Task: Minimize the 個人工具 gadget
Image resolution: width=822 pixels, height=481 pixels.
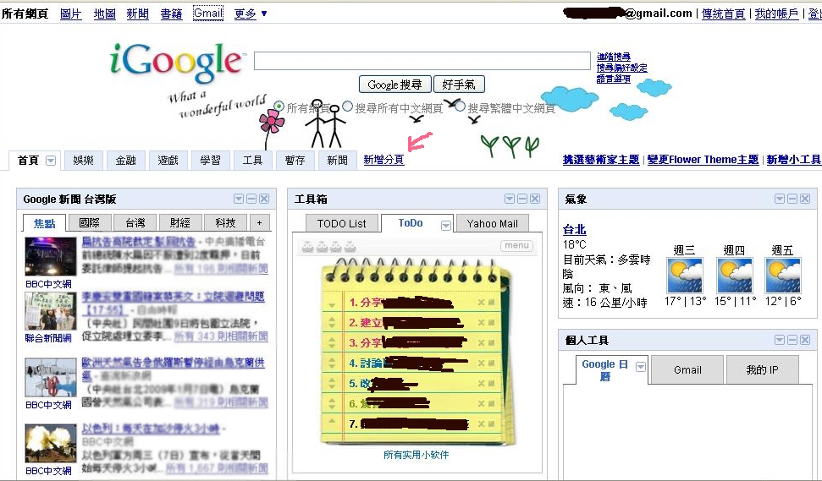Action: [792, 340]
